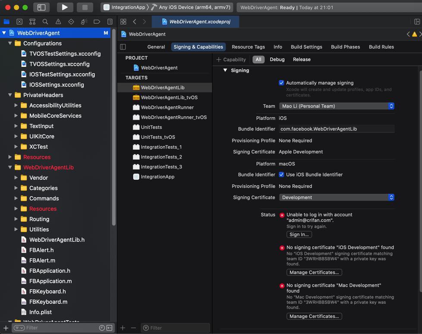Stop the running task with Stop button
422x334 pixels.
point(85,7)
